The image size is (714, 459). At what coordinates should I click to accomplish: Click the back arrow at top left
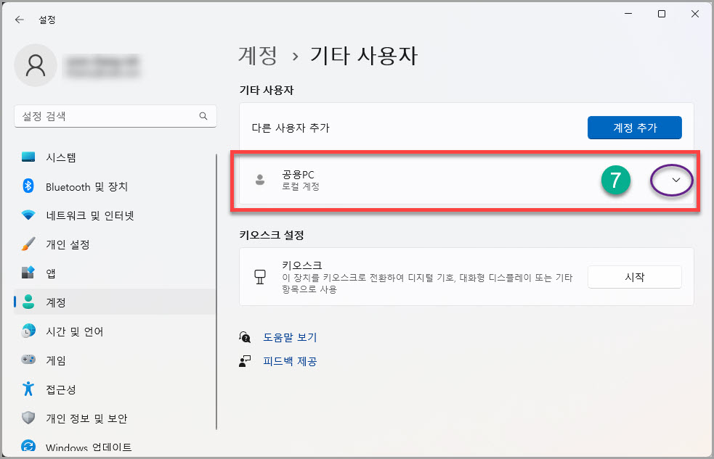(x=19, y=20)
